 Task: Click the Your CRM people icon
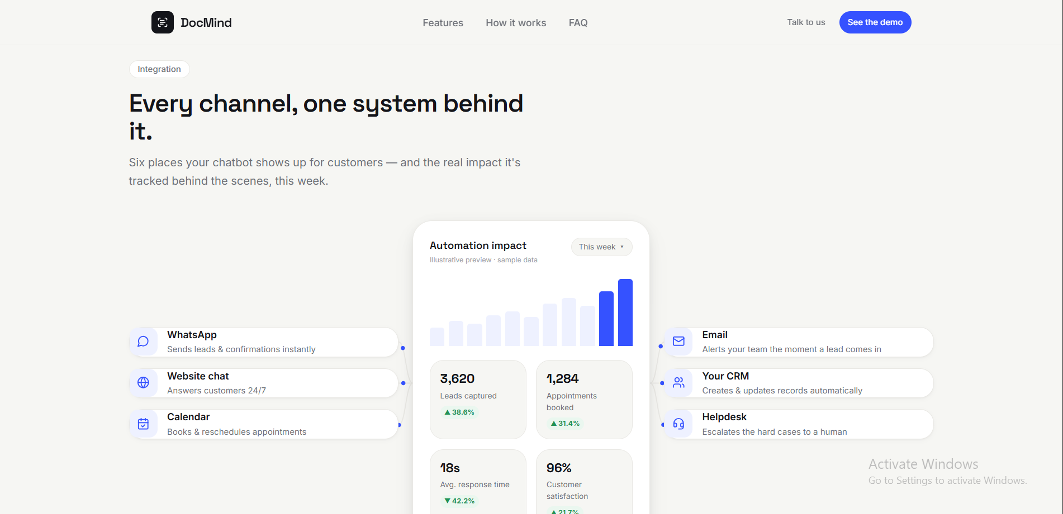coord(678,383)
